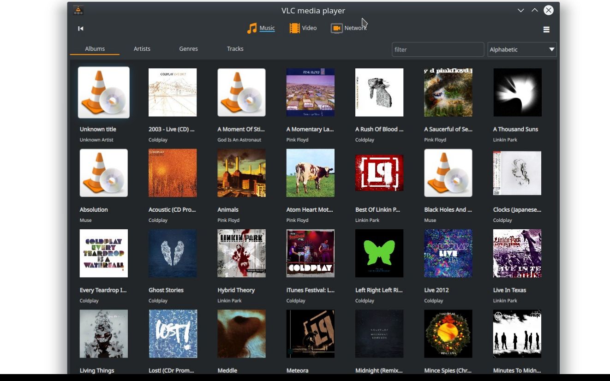Click the filter text field
This screenshot has width=610, height=381.
(438, 49)
